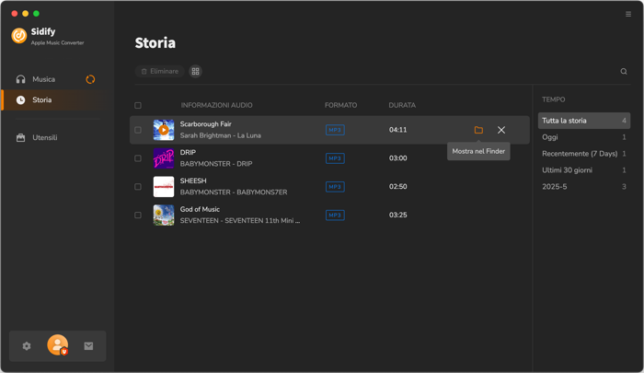This screenshot has height=373, width=644.
Task: Check the Scarborough Fair row checkbox
Action: (x=138, y=130)
